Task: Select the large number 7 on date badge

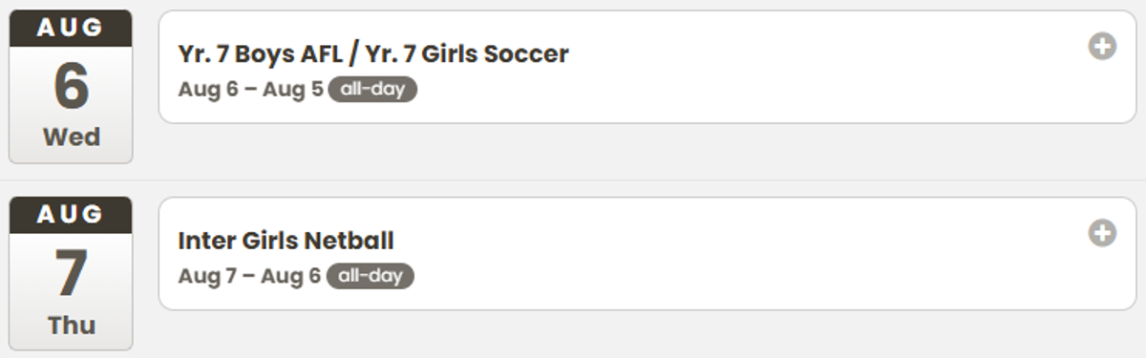Action: point(71,274)
